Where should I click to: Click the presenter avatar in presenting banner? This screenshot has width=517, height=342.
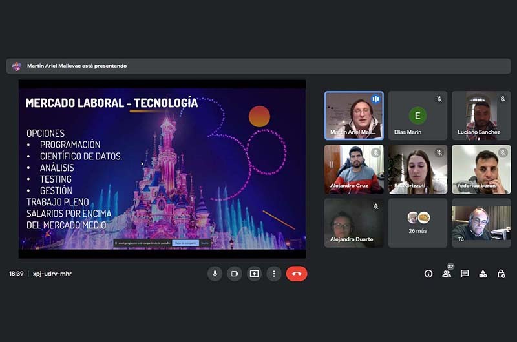(x=17, y=66)
